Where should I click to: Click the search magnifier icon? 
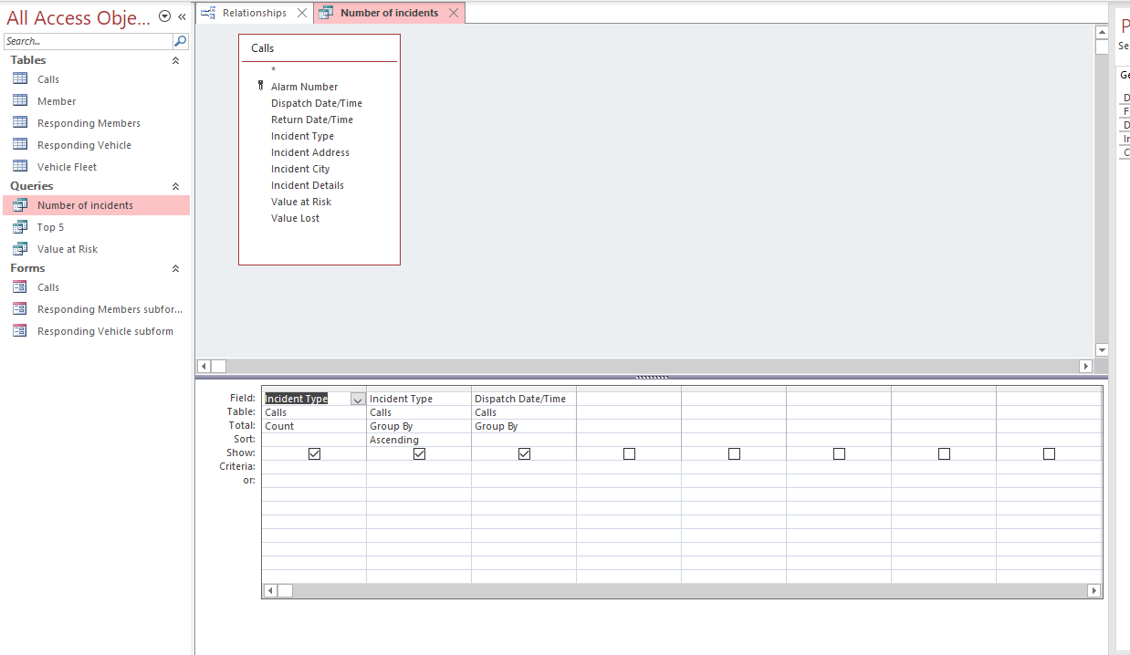tap(180, 40)
